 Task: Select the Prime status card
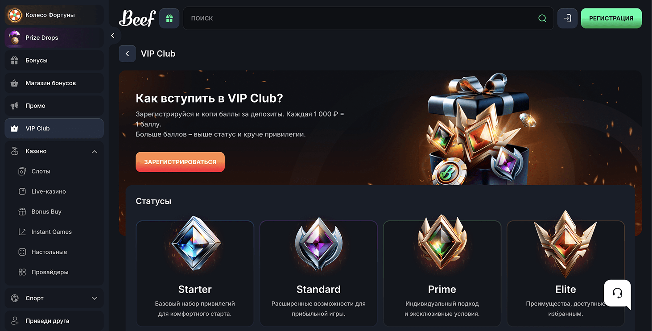[442, 273]
